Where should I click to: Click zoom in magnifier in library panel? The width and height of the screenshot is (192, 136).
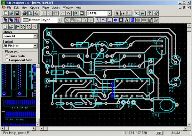[x=23, y=26]
